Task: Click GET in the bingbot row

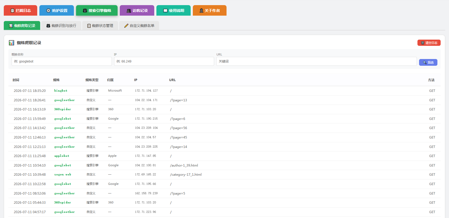Action: pyautogui.click(x=432, y=91)
